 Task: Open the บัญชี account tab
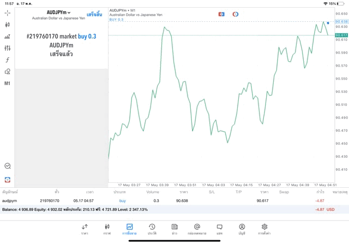pyautogui.click(x=242, y=229)
